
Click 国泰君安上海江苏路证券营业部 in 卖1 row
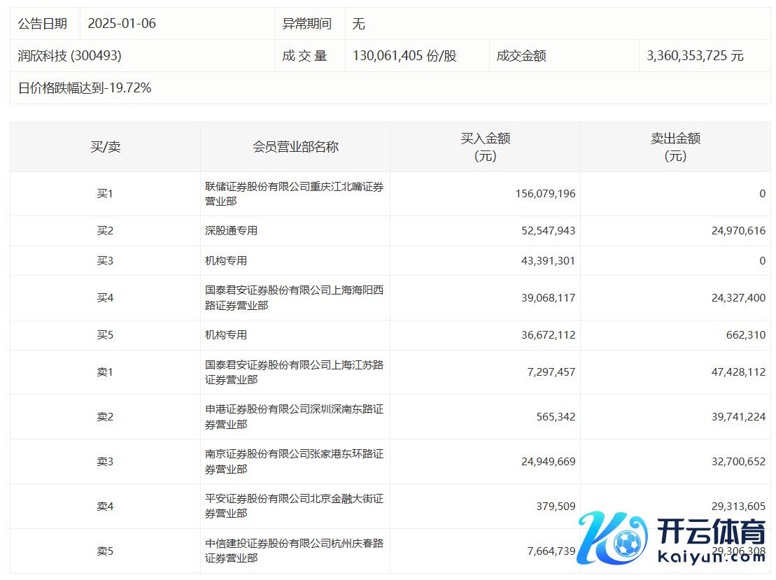(x=294, y=372)
